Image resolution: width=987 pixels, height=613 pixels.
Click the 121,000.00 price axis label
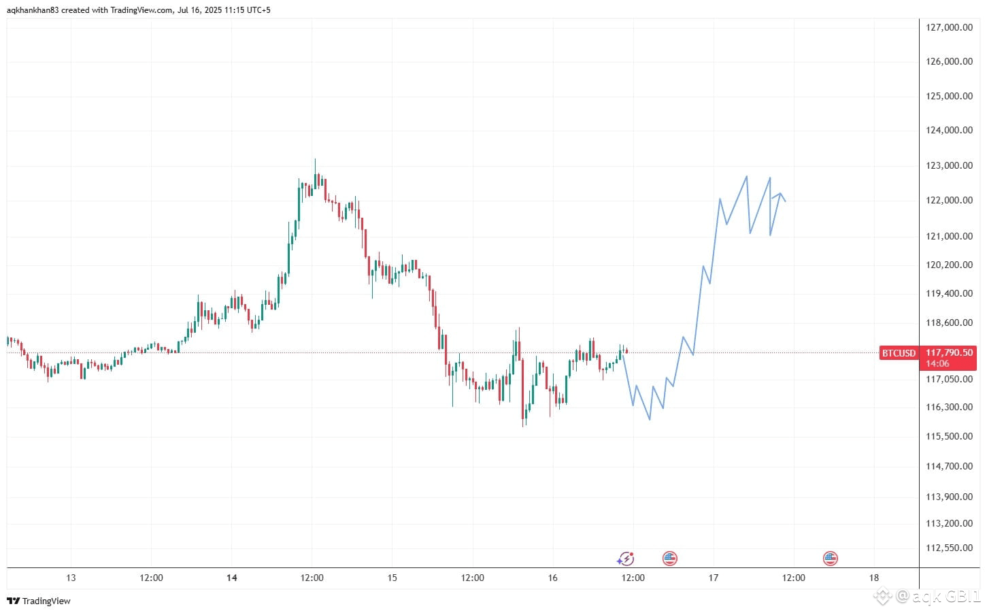click(949, 236)
